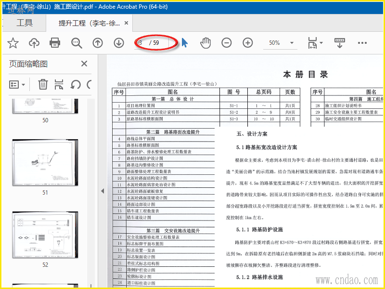This screenshot has width=385, height=289.
Task: Select page 52 thumbnail
Action: tap(45, 235)
